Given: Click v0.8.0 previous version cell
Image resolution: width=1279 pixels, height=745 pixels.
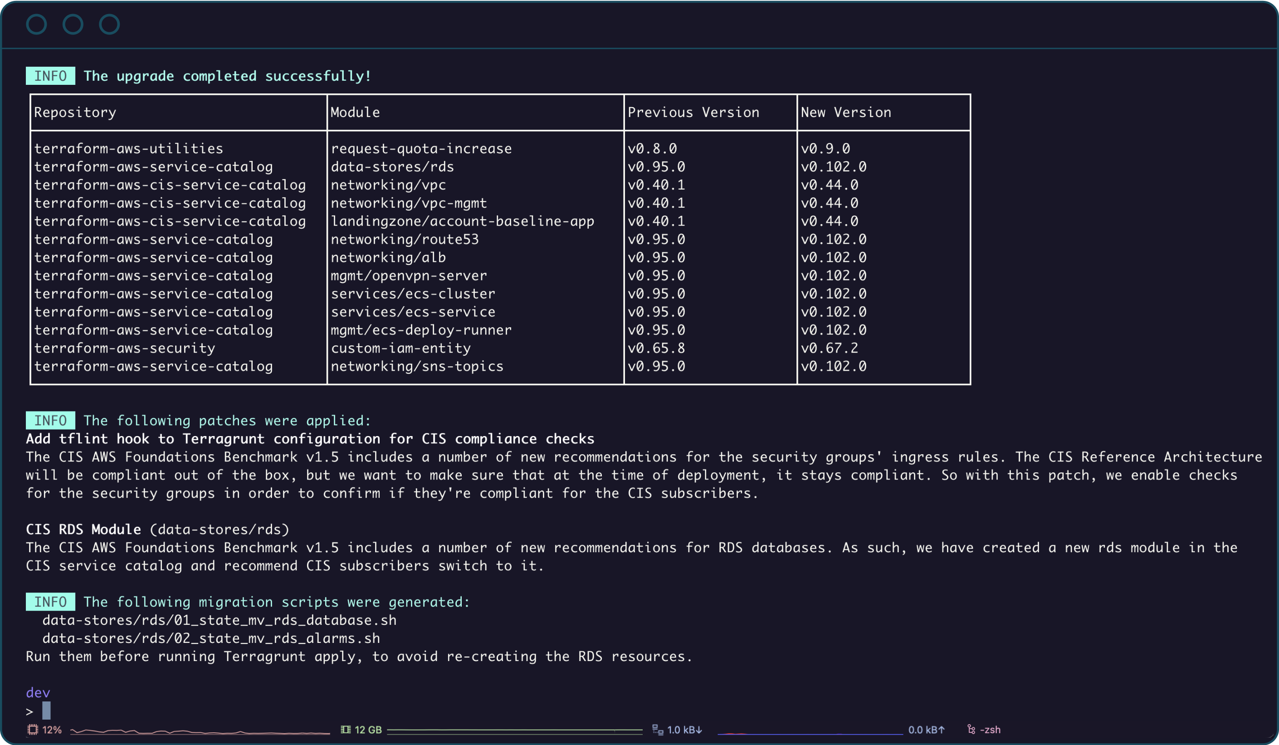Looking at the screenshot, I should coord(652,148).
